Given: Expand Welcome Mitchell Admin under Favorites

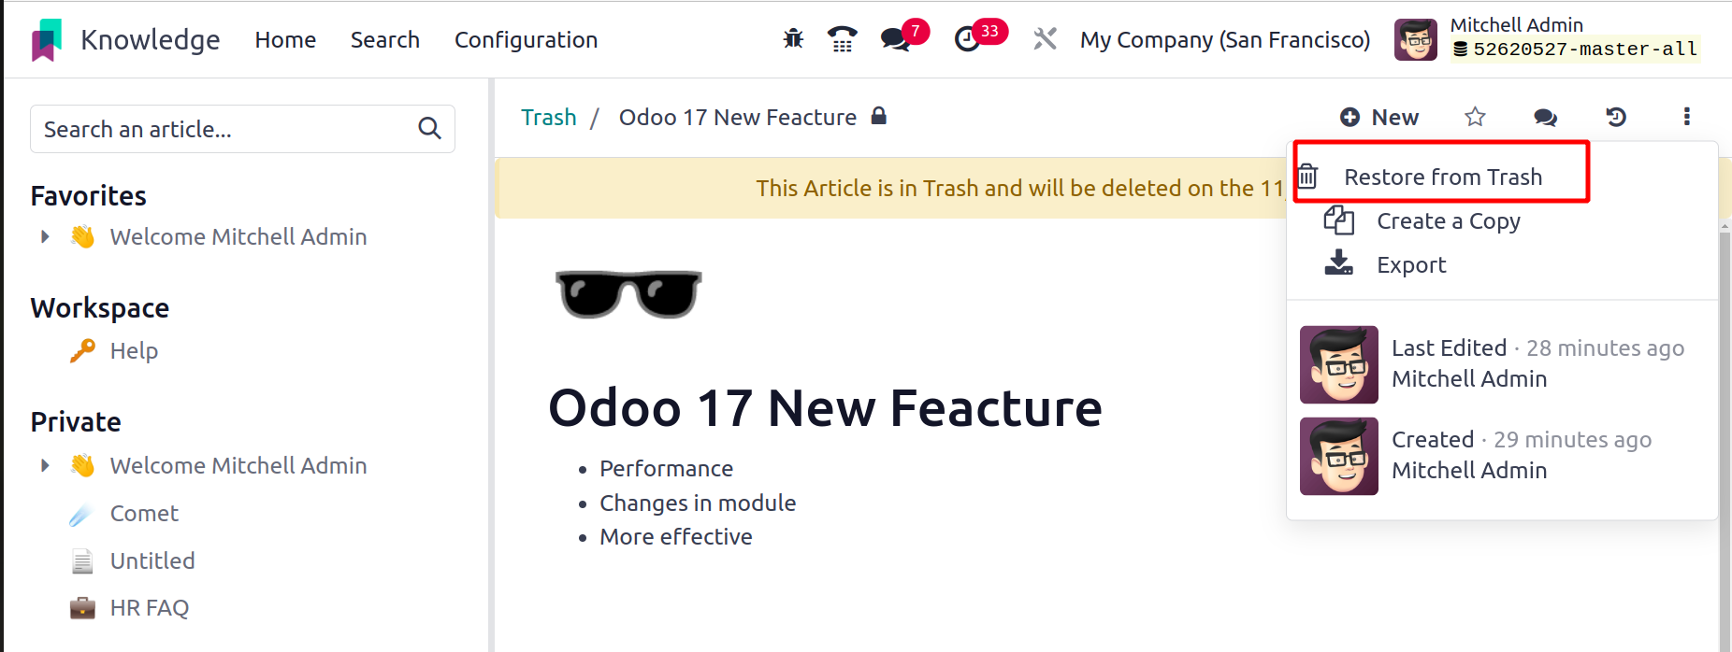Looking at the screenshot, I should 45,237.
